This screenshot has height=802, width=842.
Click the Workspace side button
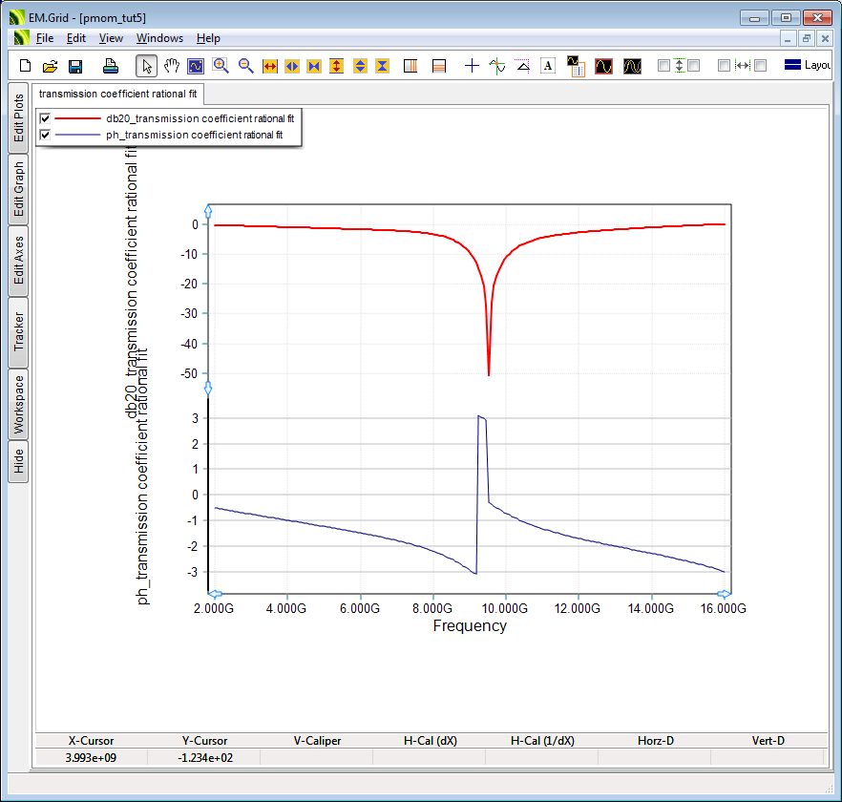click(x=18, y=404)
